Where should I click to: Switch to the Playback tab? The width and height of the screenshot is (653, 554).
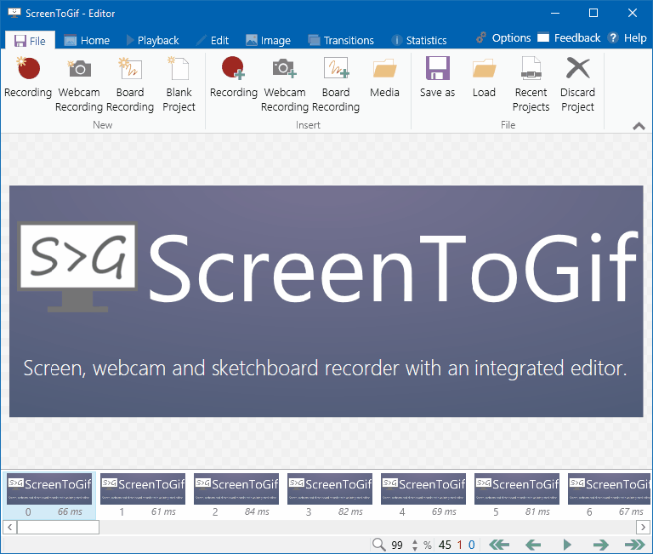click(x=152, y=41)
